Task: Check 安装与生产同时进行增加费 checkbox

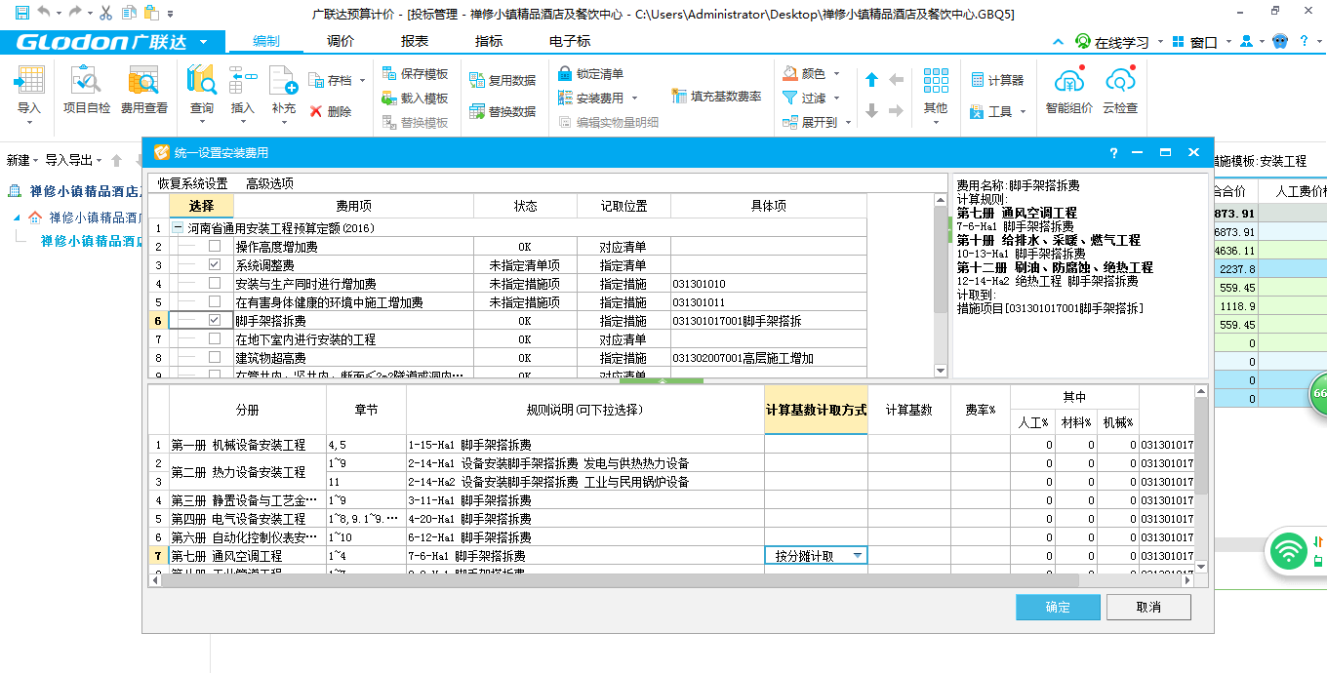Action: pyautogui.click(x=215, y=283)
